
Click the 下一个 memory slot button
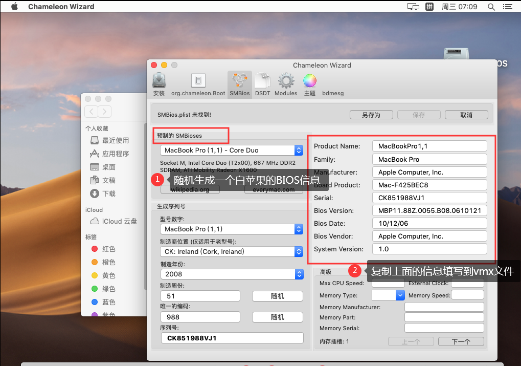461,341
